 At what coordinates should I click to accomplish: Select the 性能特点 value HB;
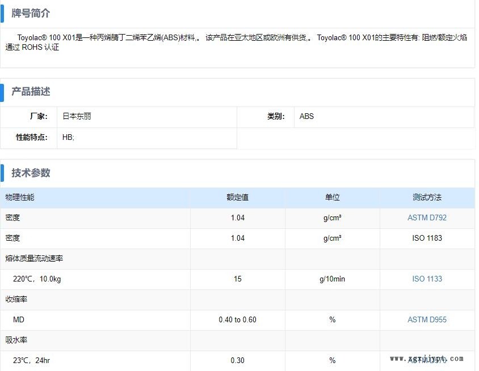68,137
